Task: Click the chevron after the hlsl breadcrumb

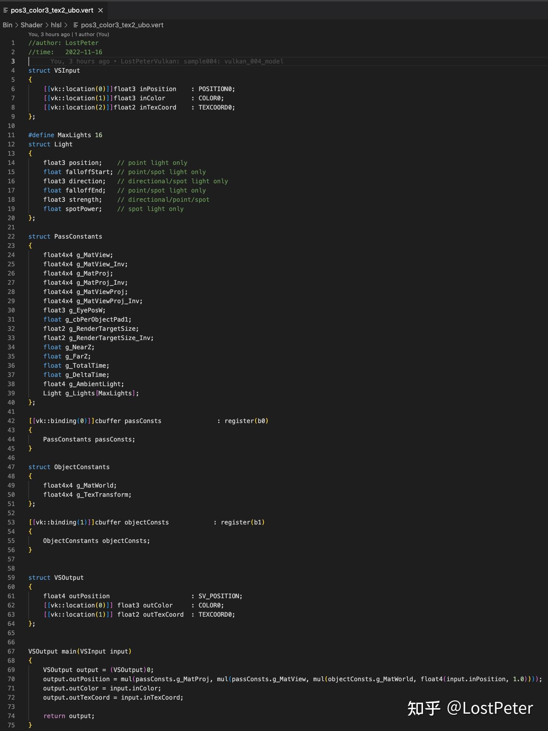Action: click(x=66, y=25)
